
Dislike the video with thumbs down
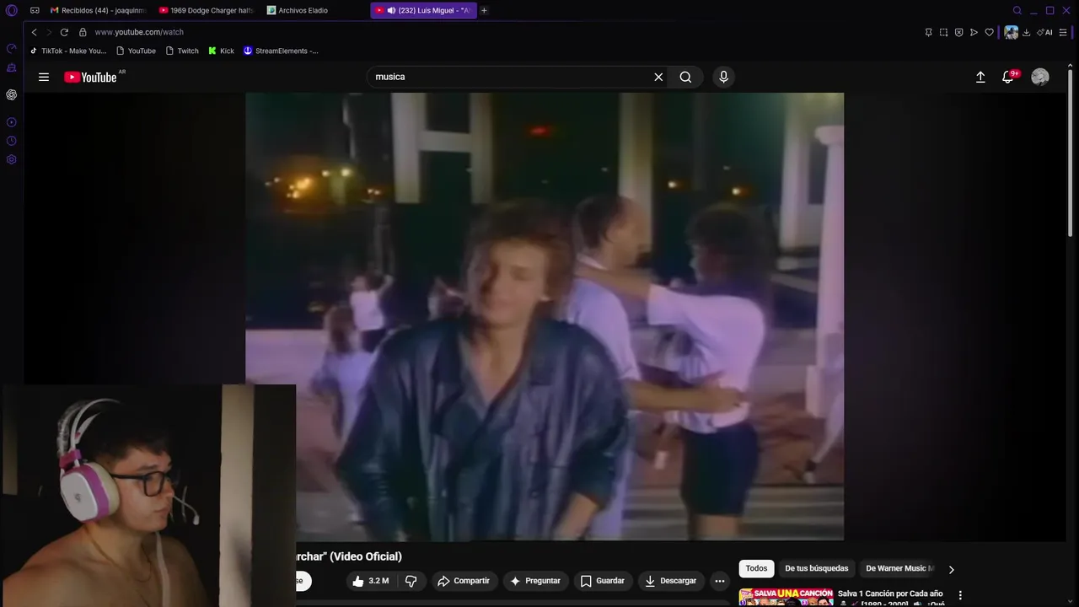[411, 581]
